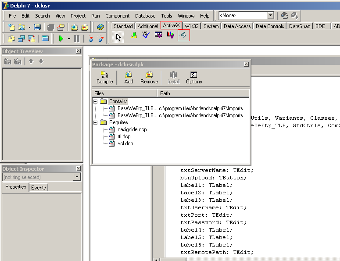Click the Step Over debug icon
Viewport: 340px width, 261px height.
click(100, 39)
